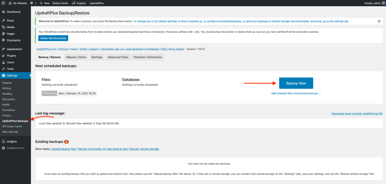Open the Advanced Tools tab

[x=118, y=57]
